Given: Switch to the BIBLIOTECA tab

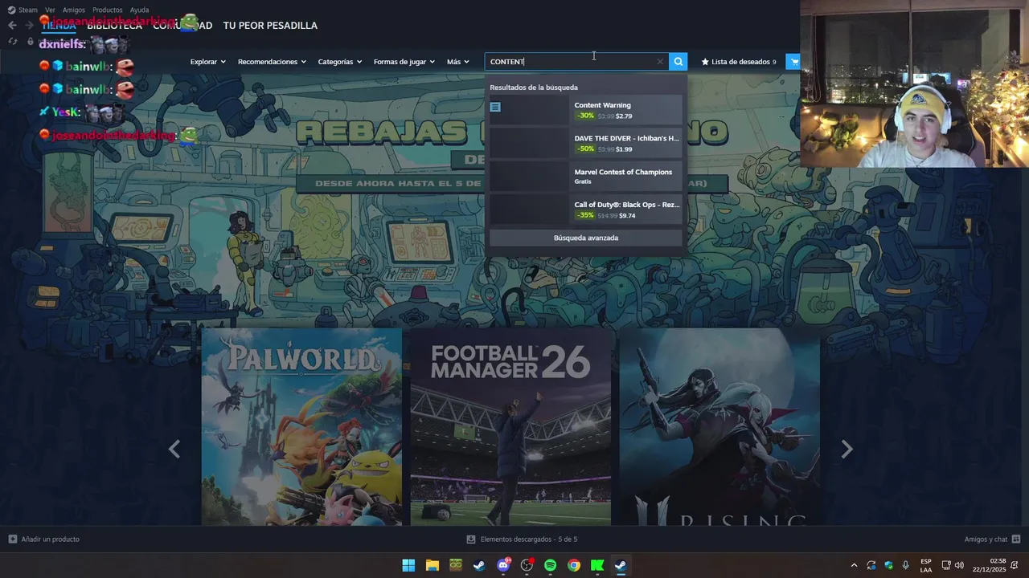Looking at the screenshot, I should (x=115, y=26).
